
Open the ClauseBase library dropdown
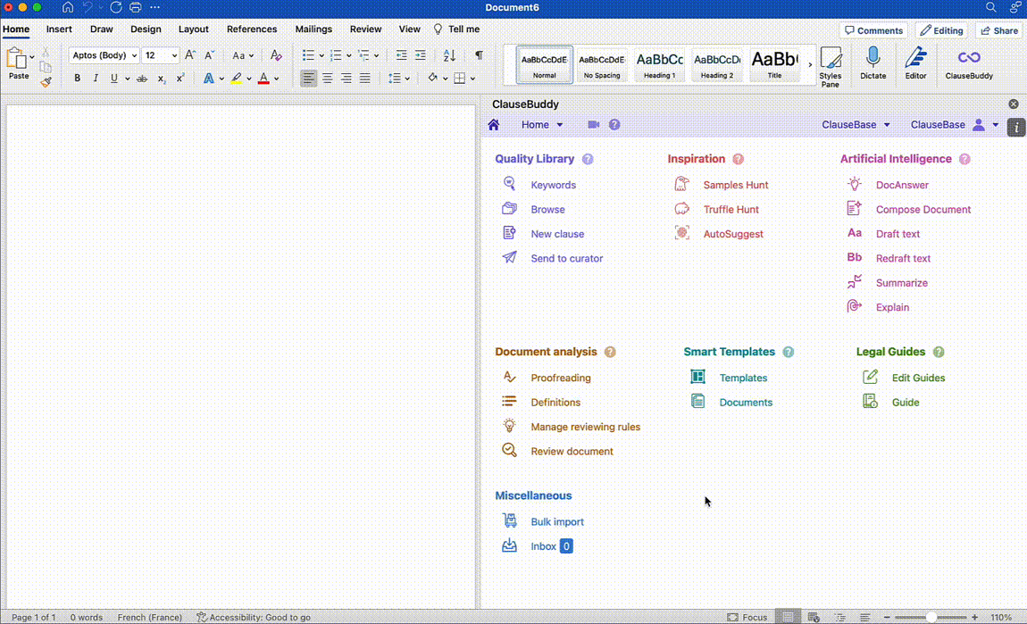856,124
